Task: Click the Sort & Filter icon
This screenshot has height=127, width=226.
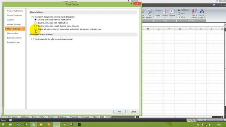Action: (x=194, y=11)
